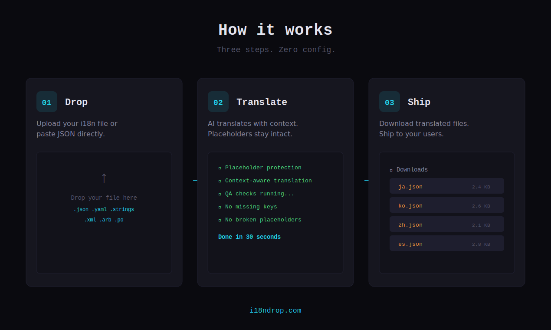Viewport: 551px width, 330px height.
Task: Select the 01 step badge beside Drop
Action: (46, 102)
